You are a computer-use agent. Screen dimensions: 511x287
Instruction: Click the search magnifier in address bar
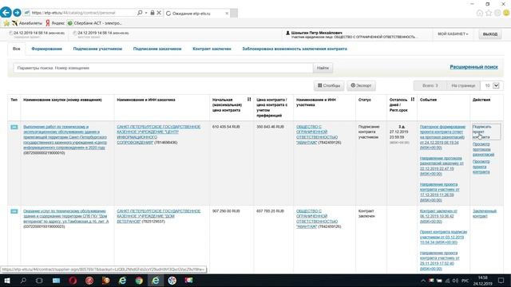(140, 13)
